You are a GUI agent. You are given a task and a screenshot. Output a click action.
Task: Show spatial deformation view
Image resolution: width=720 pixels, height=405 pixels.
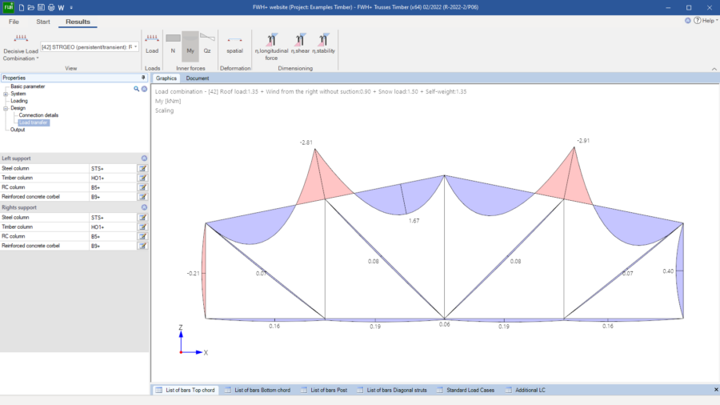[x=234, y=42]
